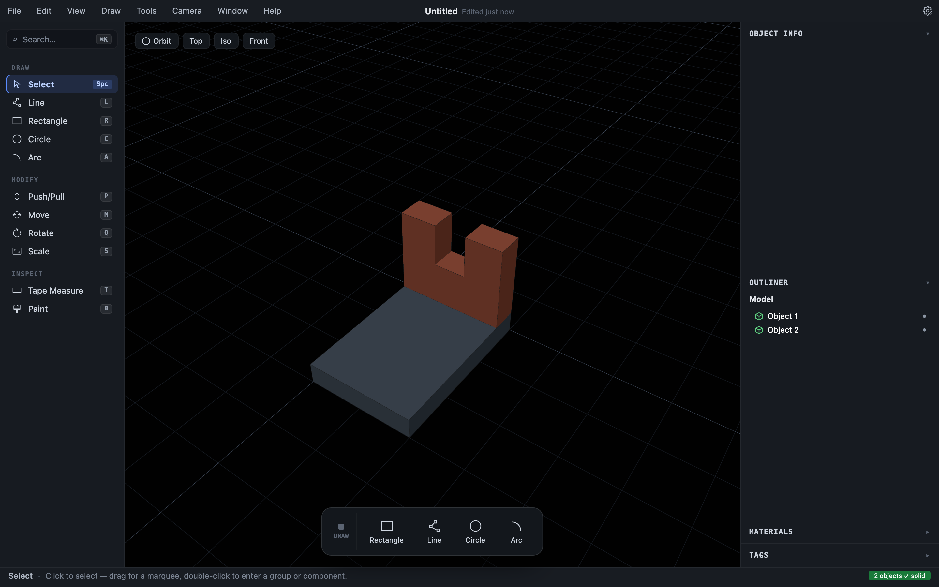Choose the Paint bucket tool
Screen dimensions: 939x587
pyautogui.click(x=62, y=309)
